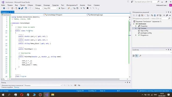Collapse the namespace ConsoleApp1 outlining region
The width and height of the screenshot is (172, 97).
coord(11,23)
